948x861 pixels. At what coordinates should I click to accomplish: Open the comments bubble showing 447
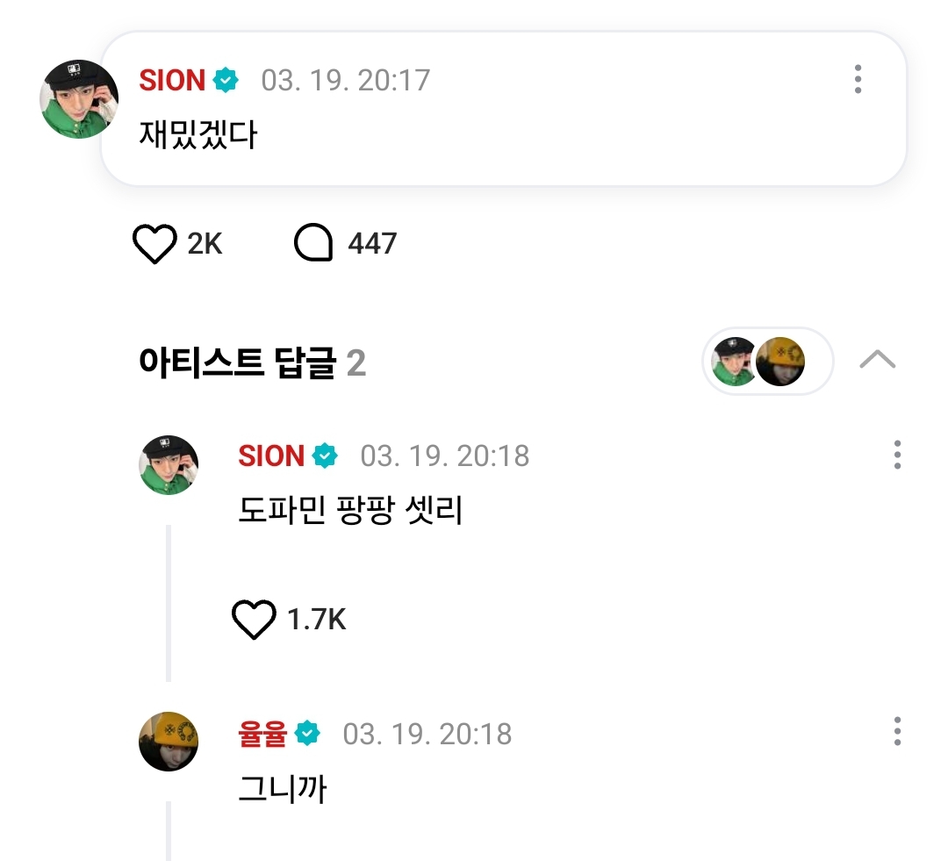[x=313, y=243]
